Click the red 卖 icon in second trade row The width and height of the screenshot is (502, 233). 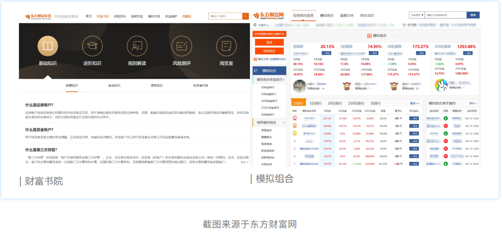445,126
